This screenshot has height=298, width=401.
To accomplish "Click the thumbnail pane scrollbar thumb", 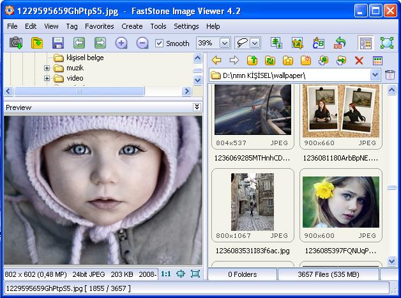I will (392, 188).
